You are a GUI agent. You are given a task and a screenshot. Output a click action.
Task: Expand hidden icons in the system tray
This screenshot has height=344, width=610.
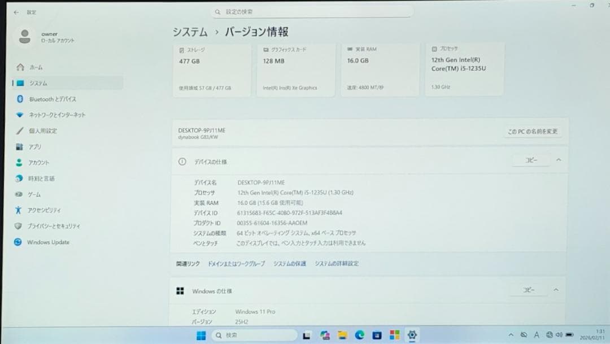[512, 336]
